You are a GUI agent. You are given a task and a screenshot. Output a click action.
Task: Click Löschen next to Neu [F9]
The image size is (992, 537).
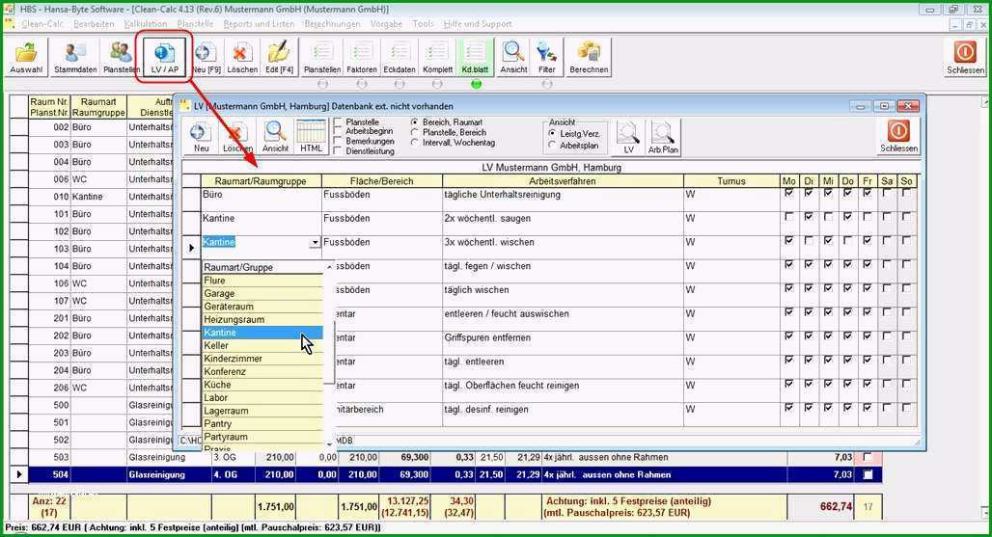[x=241, y=58]
